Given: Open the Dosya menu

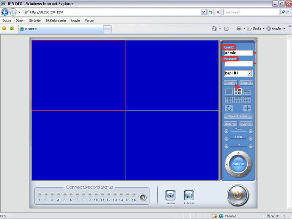Looking at the screenshot, I should click(7, 21).
